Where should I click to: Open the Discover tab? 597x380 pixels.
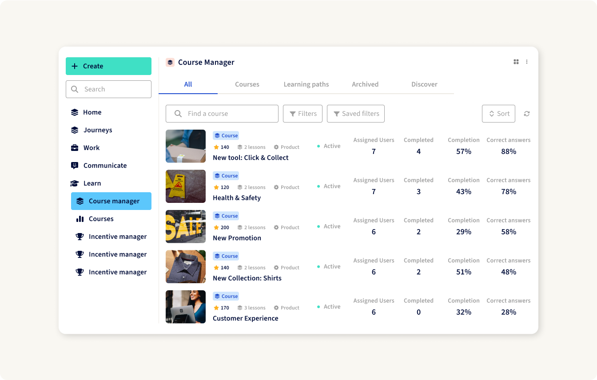(x=424, y=84)
